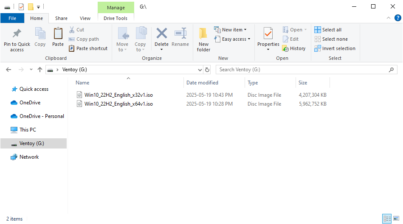The height and width of the screenshot is (224, 403).
Task: Click the search magnifier icon
Action: 391,70
